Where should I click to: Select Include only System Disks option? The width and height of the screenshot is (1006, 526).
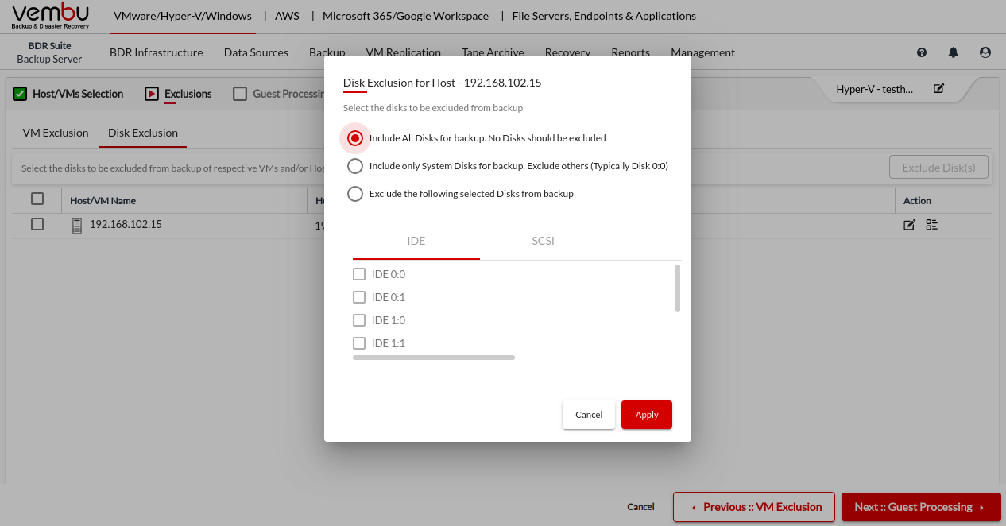tap(355, 166)
